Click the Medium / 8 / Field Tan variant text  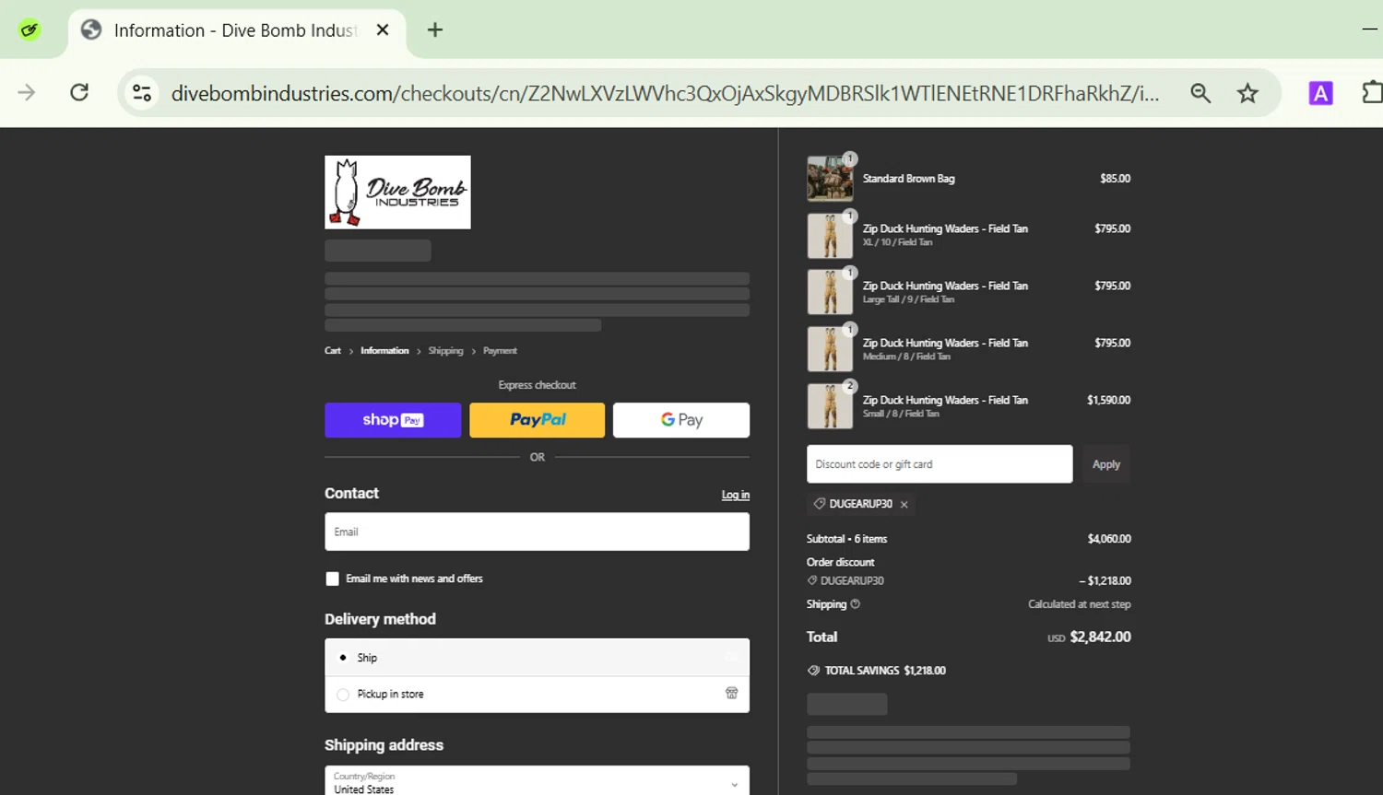906,357
